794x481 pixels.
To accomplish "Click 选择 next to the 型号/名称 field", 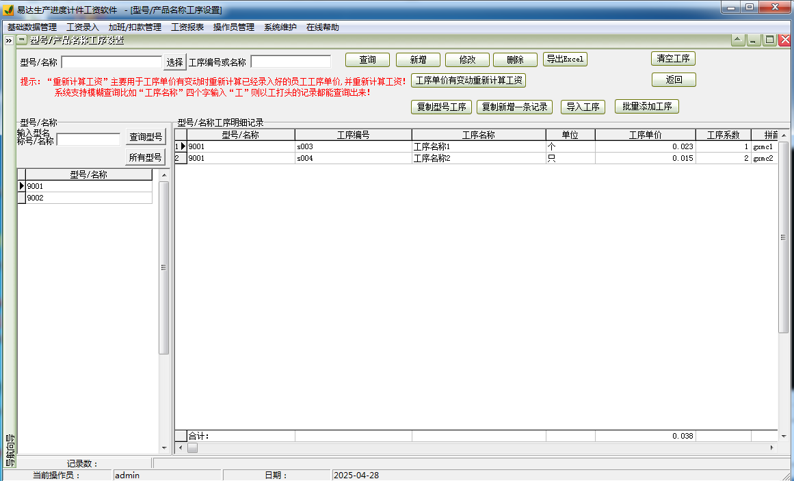I will [174, 61].
